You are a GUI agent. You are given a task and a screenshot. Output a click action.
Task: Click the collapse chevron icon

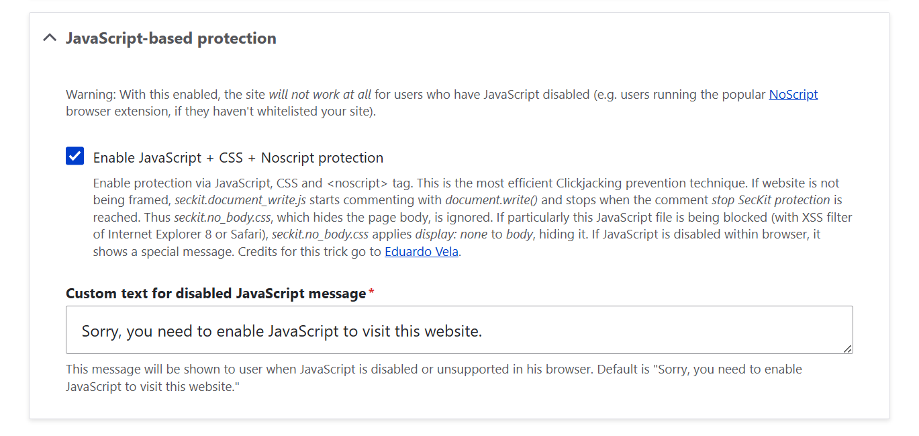click(x=49, y=38)
